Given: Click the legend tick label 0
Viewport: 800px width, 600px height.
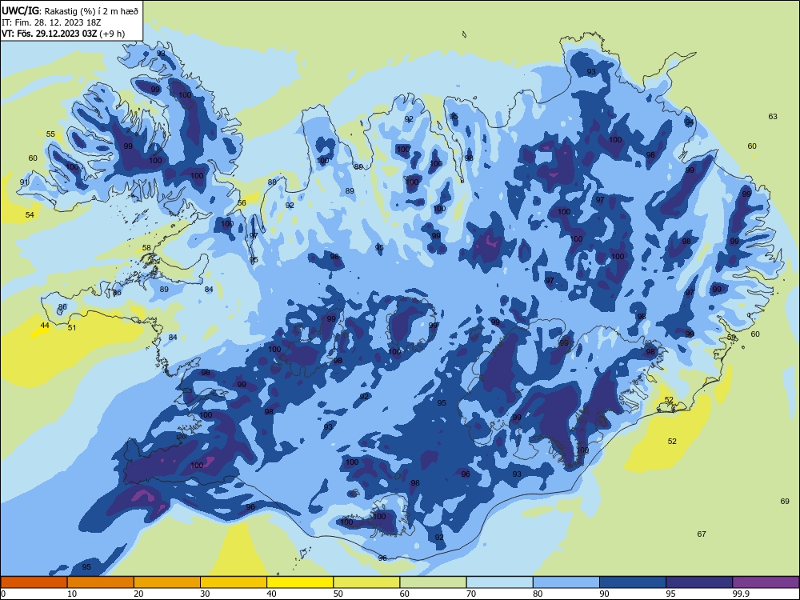Looking at the screenshot, I should [x=3, y=594].
